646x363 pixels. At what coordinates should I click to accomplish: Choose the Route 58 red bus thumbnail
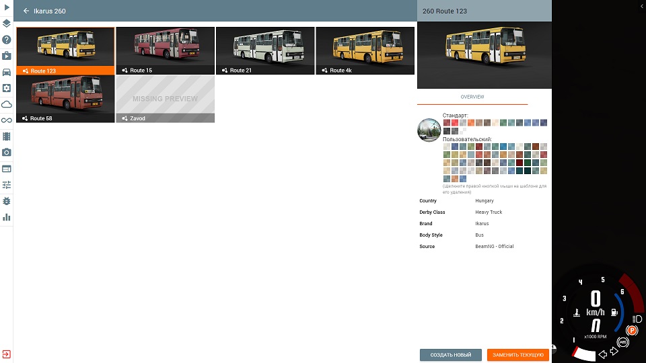coord(65,99)
